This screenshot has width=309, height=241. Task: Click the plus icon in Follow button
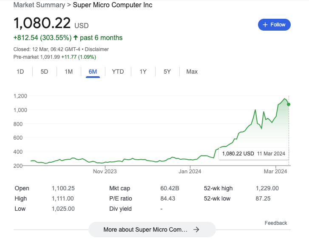265,25
